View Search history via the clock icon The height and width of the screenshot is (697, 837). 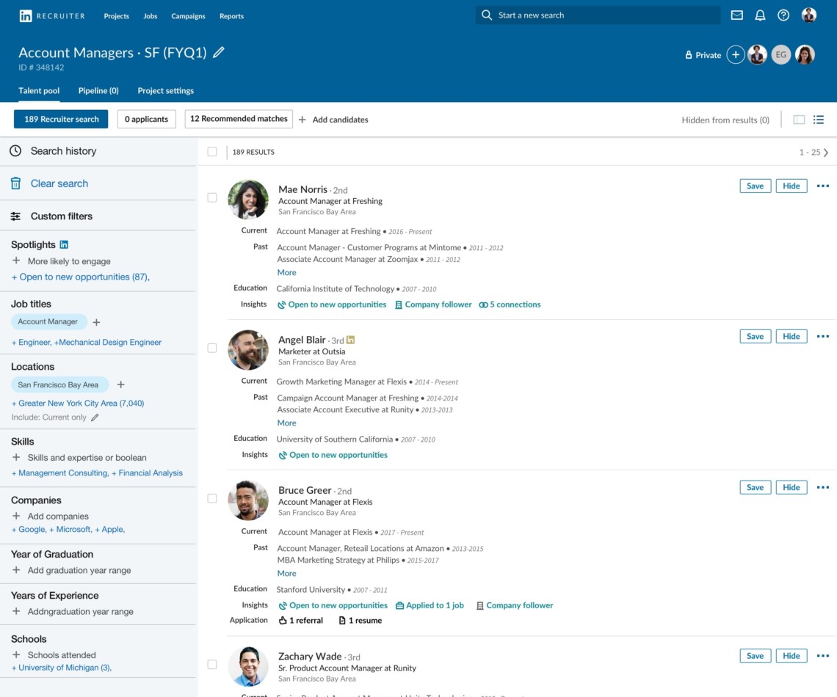pos(15,150)
